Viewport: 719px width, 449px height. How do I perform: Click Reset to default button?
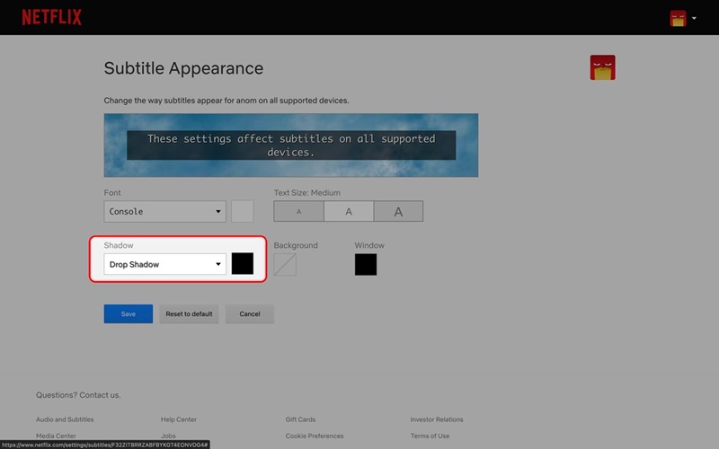189,314
